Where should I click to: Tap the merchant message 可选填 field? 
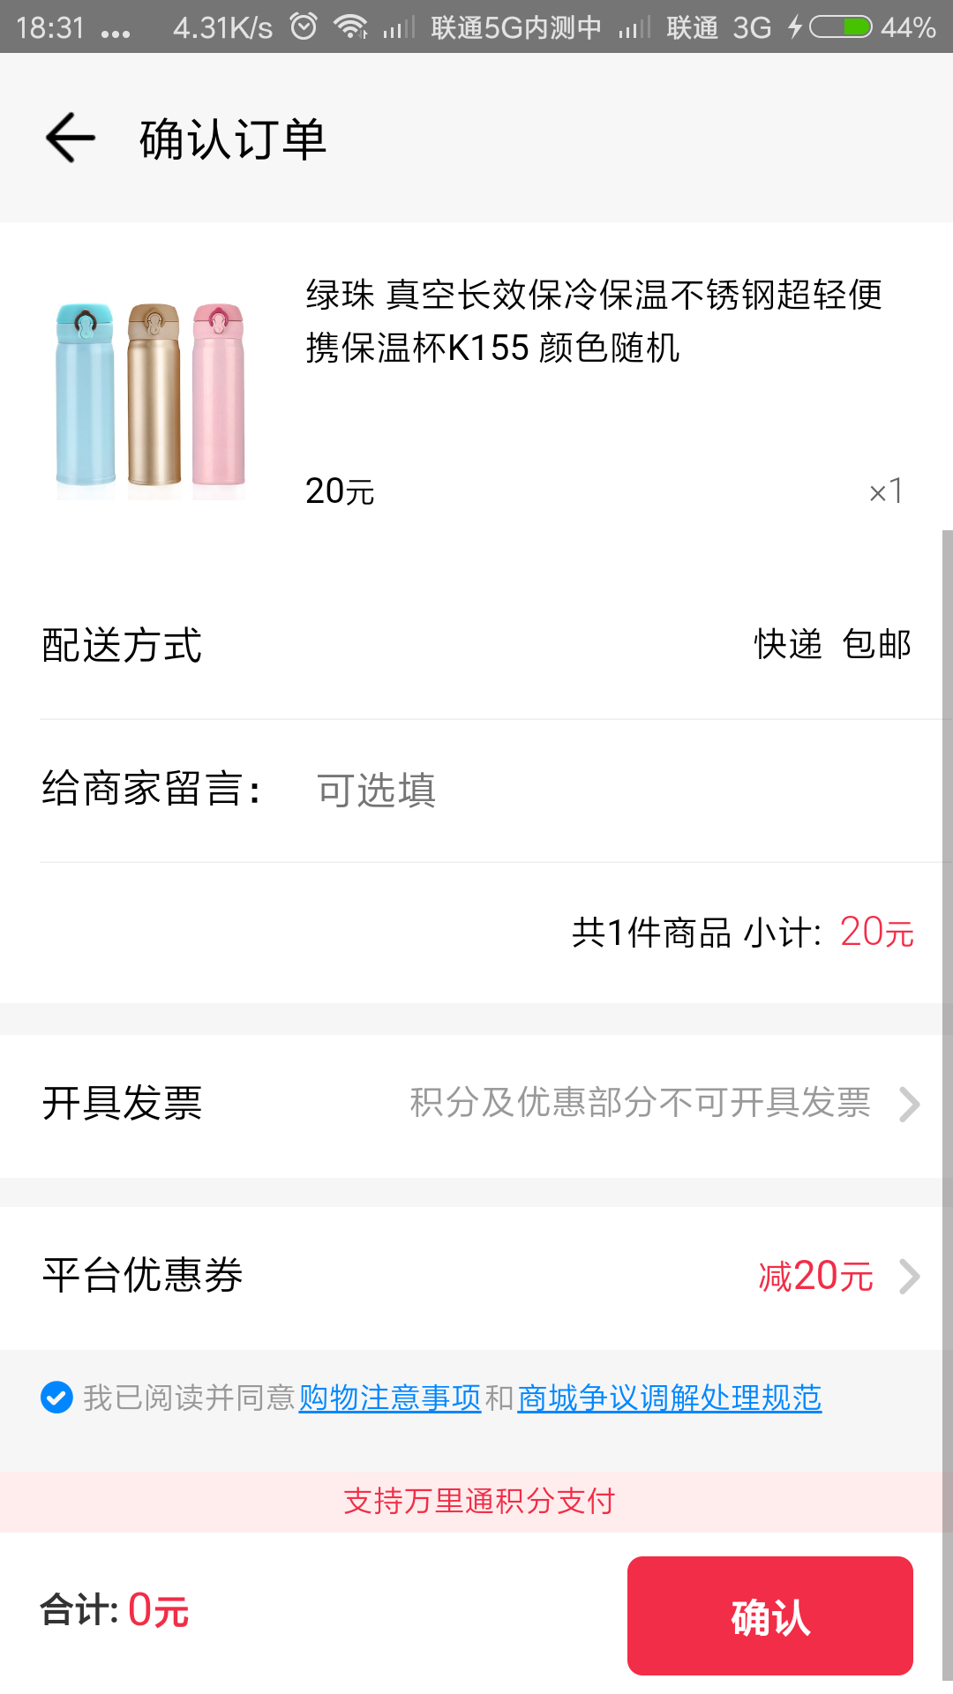[377, 791]
